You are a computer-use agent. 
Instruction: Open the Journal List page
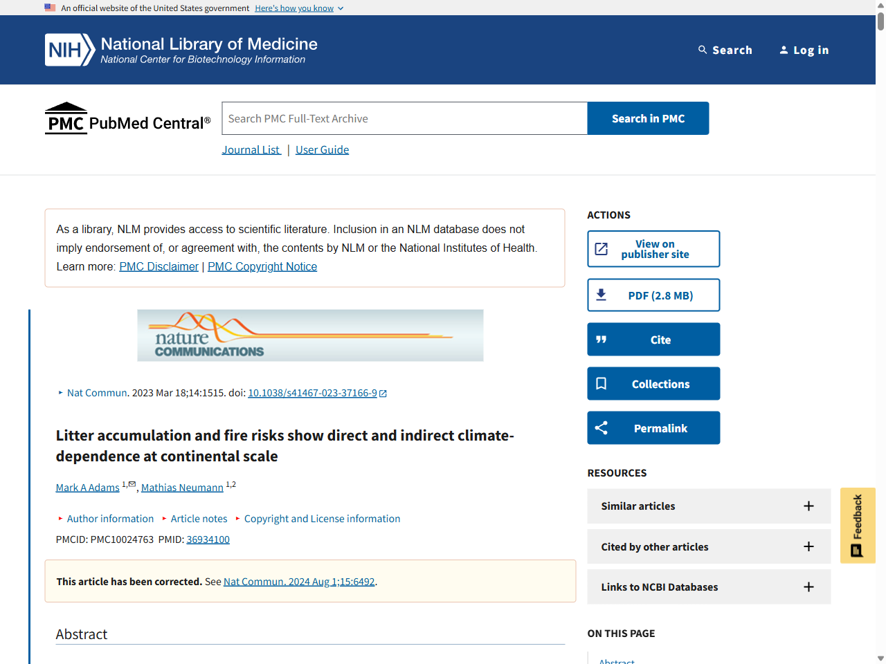[251, 149]
